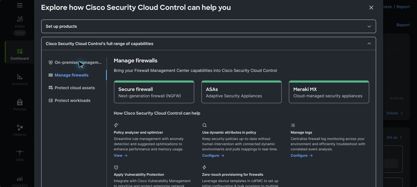The width and height of the screenshot is (417, 187).
Task: Expand the Set up products section
Action: (x=208, y=26)
